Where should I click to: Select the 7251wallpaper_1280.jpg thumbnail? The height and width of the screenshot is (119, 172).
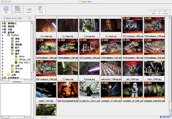point(132,25)
